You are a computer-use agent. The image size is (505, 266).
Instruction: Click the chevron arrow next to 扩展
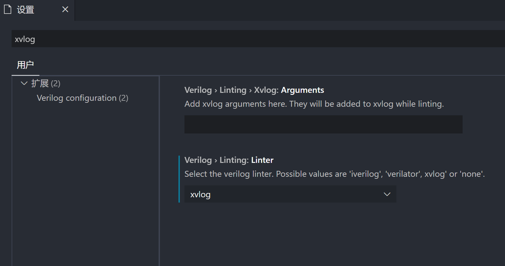24,83
